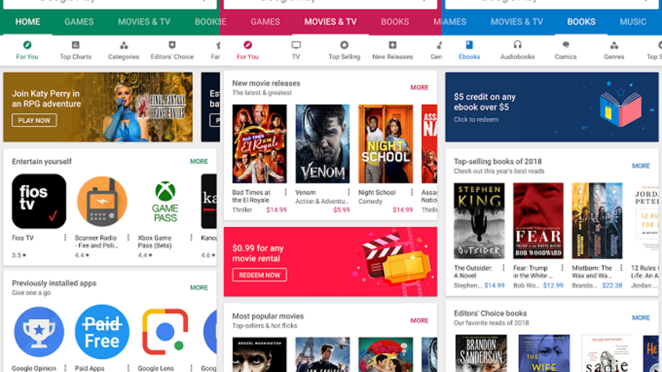Screen dimensions: 662x372
Task: Open the Comics section icon
Action: pyautogui.click(x=566, y=45)
